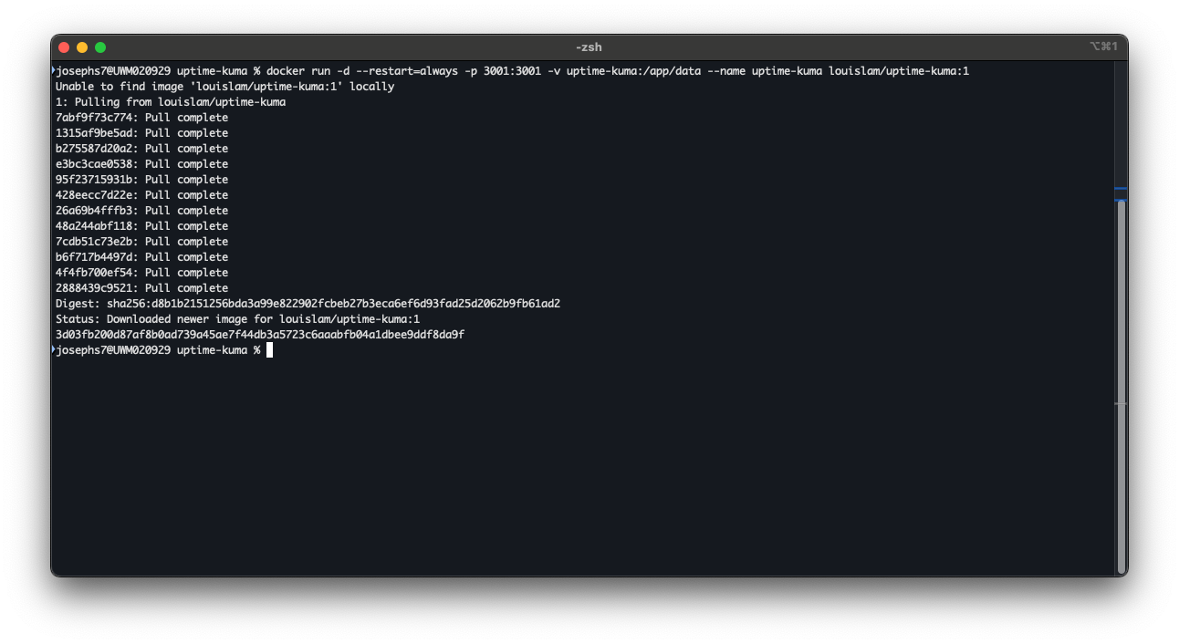Click the -zsh window title
Image resolution: width=1179 pixels, height=644 pixels.
coord(589,47)
